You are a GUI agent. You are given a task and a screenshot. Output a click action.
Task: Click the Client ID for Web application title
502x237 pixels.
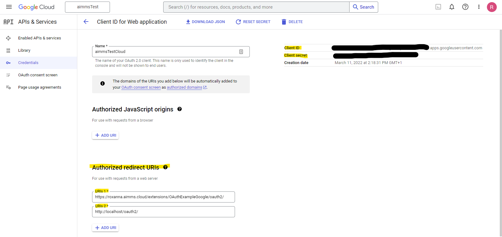pos(132,22)
